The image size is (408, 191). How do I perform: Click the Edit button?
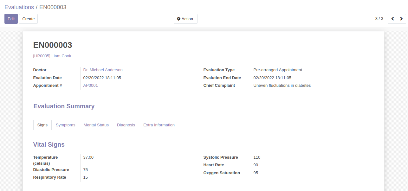(11, 19)
